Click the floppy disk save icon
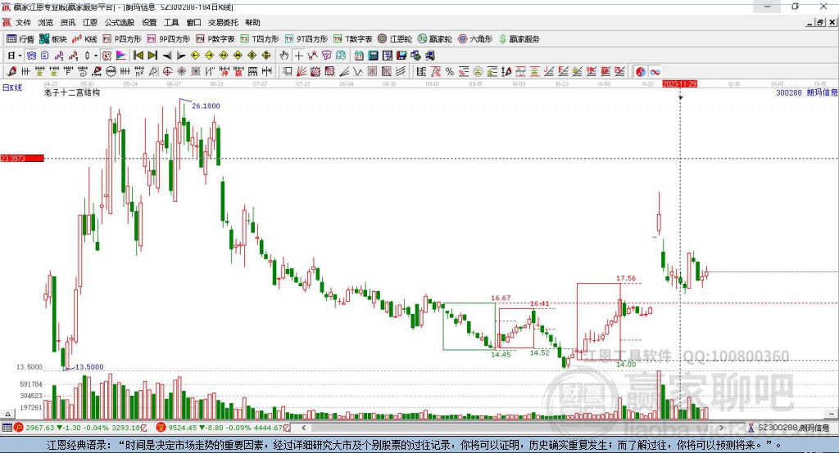 tap(401, 56)
